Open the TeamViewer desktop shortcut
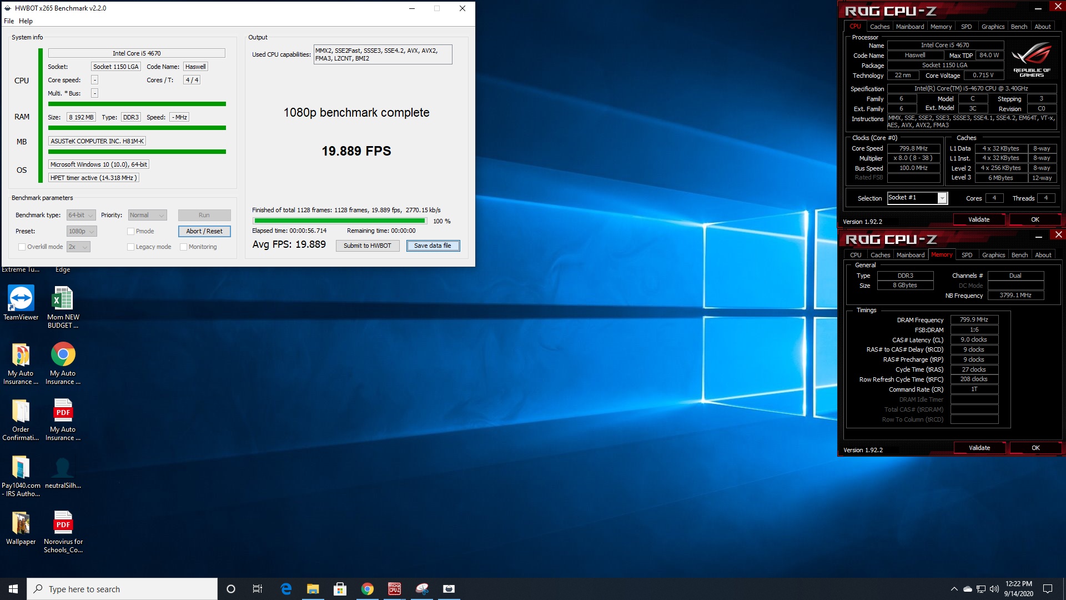 point(21,303)
